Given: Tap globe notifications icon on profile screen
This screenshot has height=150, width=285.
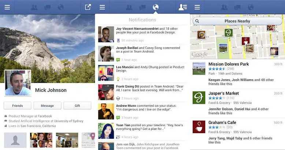Looking at the screenshot, I should point(61,7).
